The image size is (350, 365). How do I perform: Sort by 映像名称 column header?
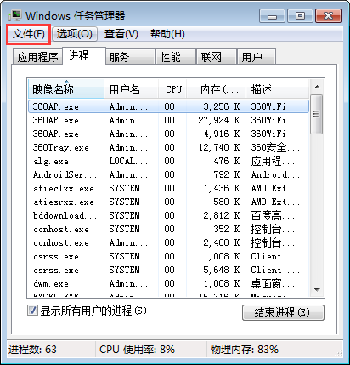[66, 89]
